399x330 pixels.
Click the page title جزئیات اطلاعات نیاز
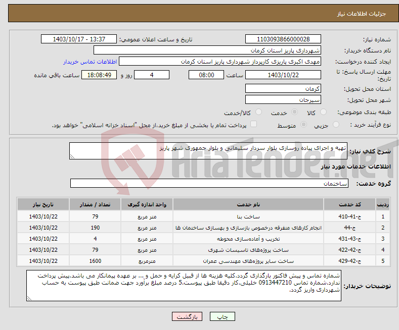[362, 14]
